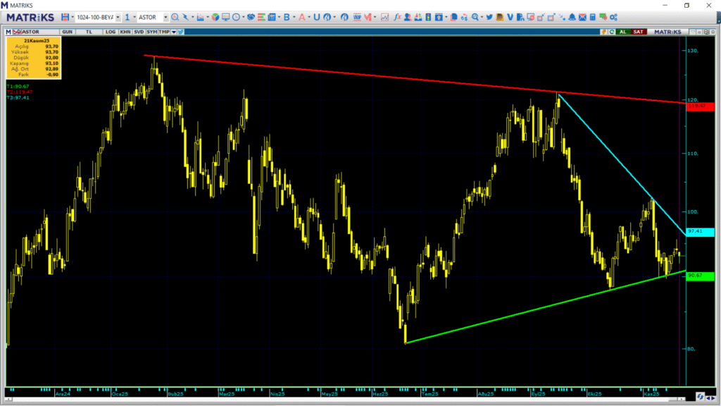The height and width of the screenshot is (406, 721).
Task: Expand the ASTOR symbol combo box
Action: pos(165,17)
